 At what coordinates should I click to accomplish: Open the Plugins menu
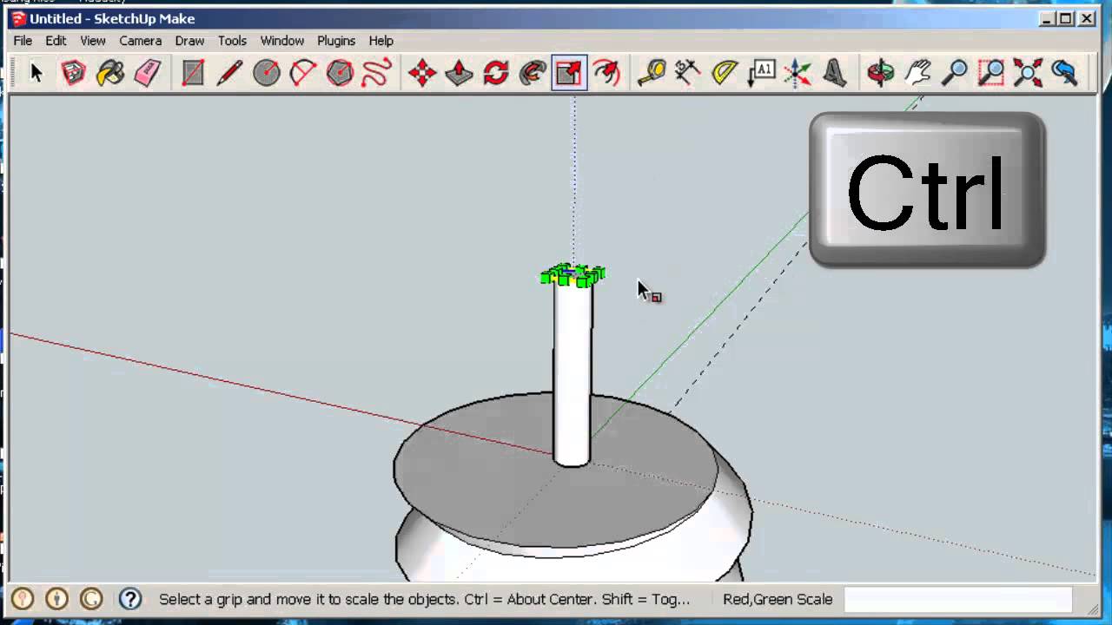click(x=335, y=41)
